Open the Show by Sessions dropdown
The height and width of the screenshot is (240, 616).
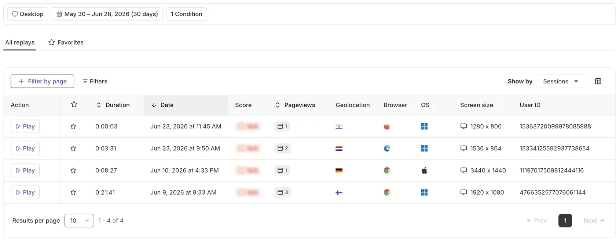[x=561, y=81]
